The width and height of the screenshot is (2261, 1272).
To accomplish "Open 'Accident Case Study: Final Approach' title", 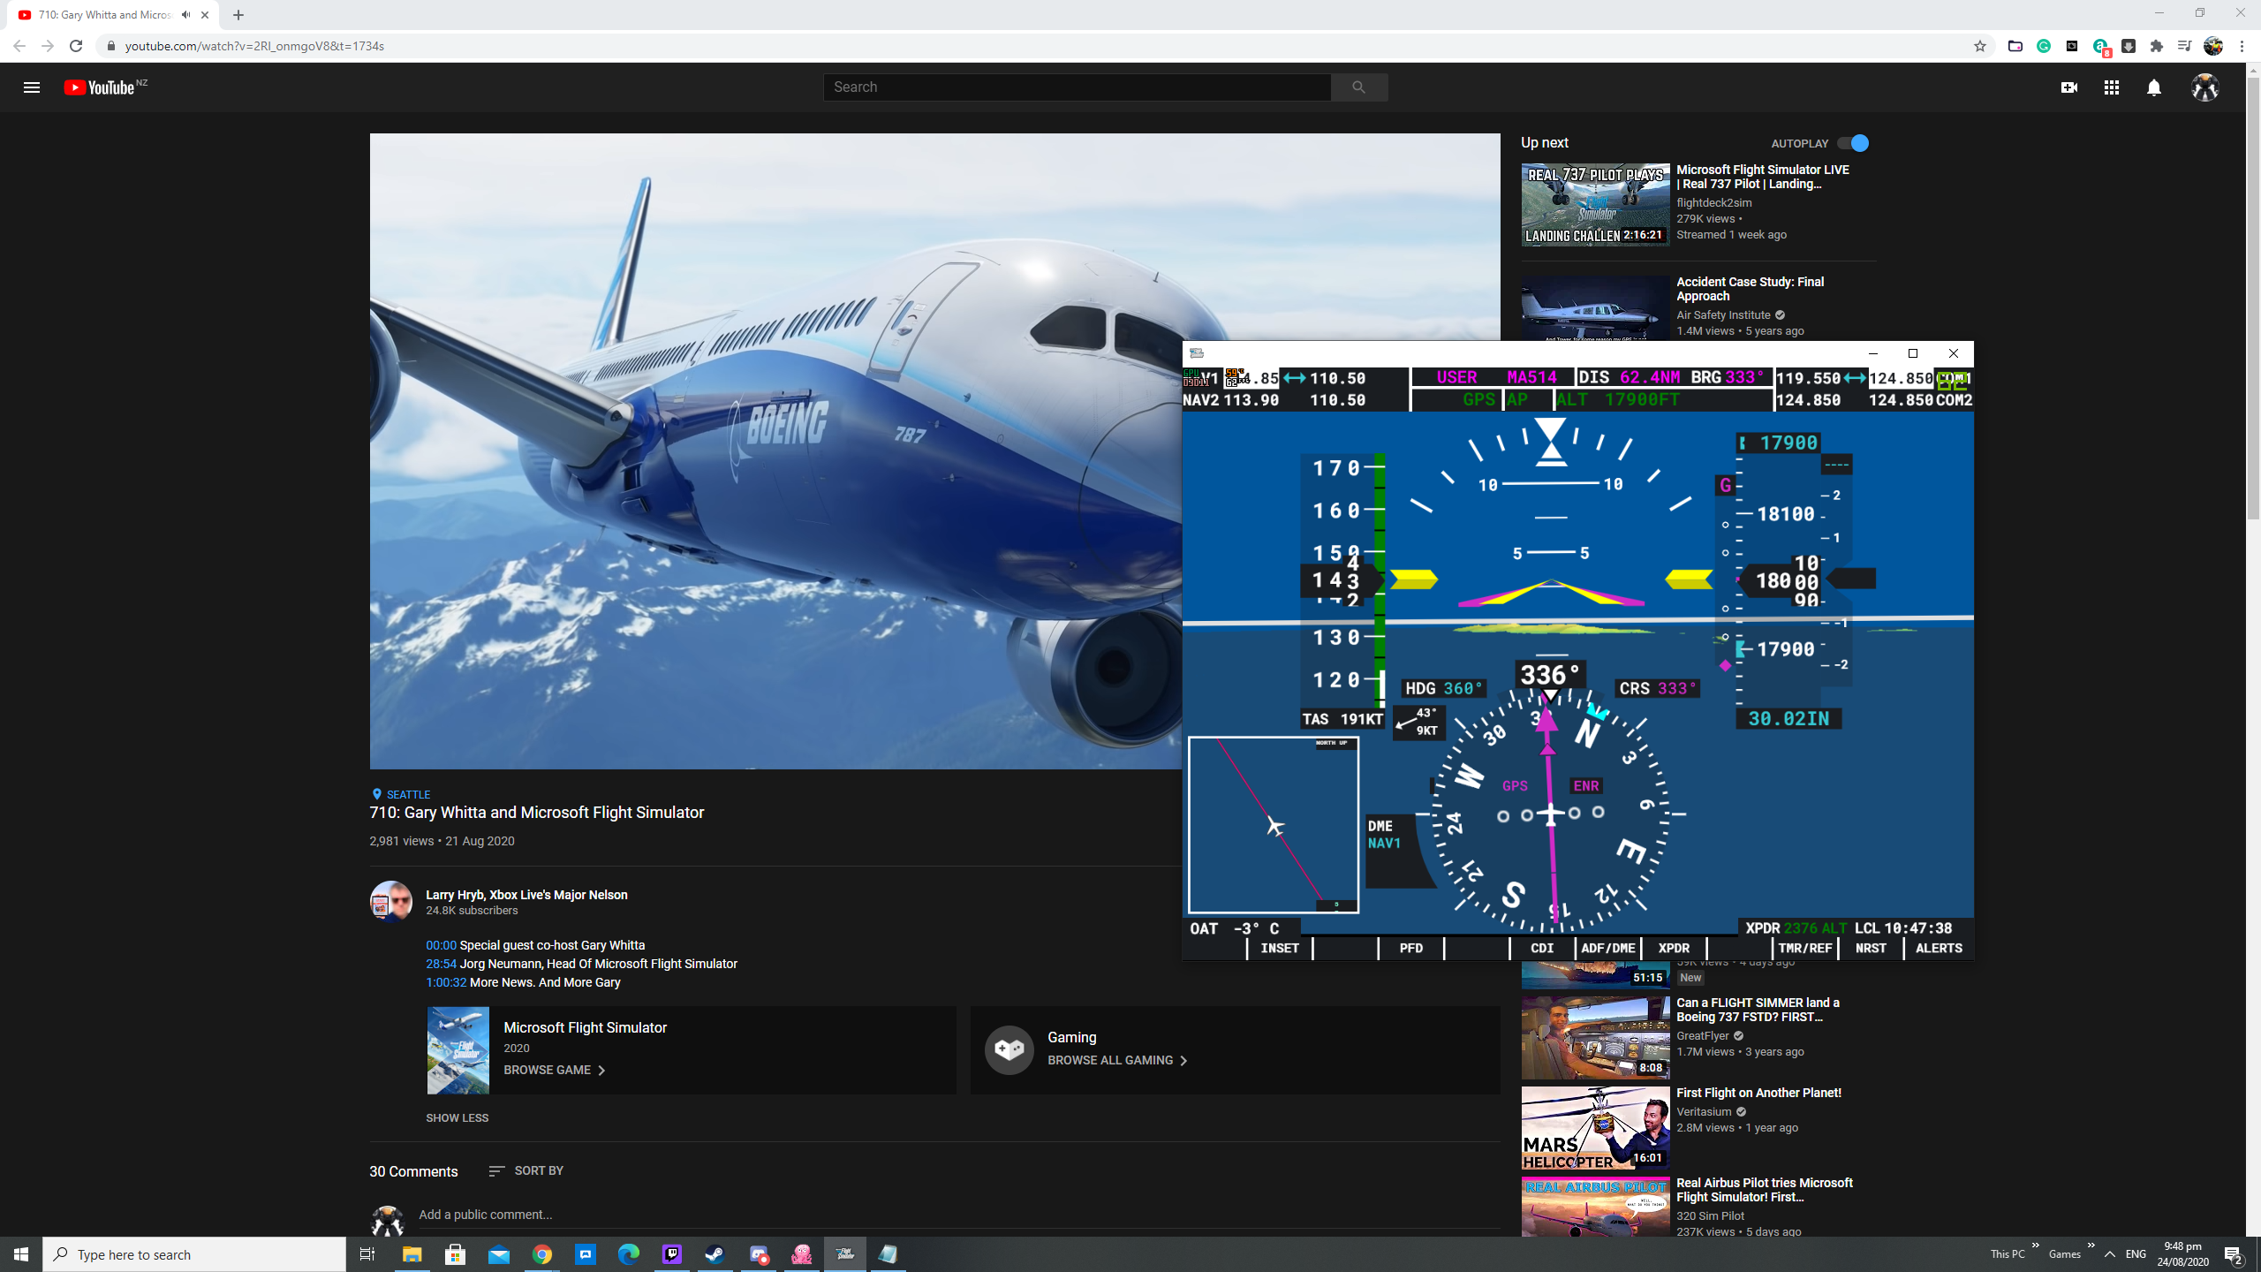I will click(1750, 289).
